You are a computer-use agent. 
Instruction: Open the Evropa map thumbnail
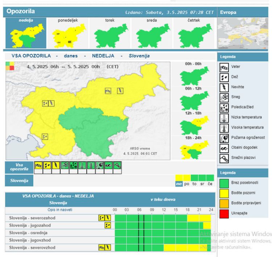pyautogui.click(x=242, y=33)
